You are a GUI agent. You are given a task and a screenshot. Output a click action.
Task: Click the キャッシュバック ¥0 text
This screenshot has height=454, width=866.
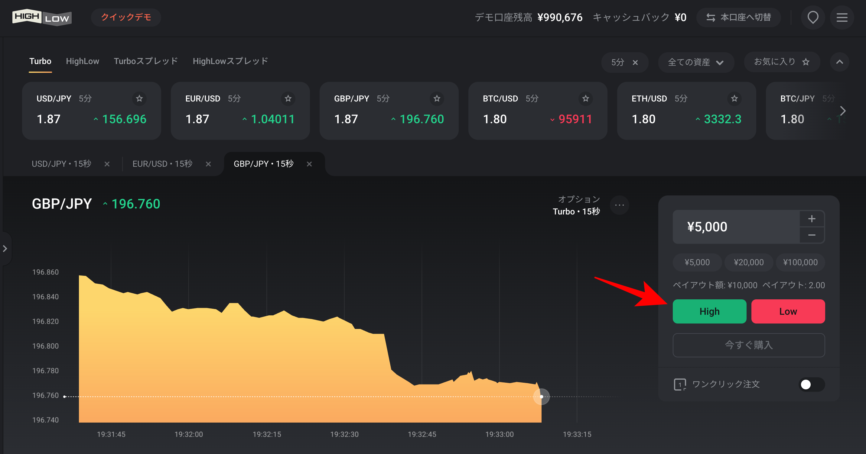640,18
